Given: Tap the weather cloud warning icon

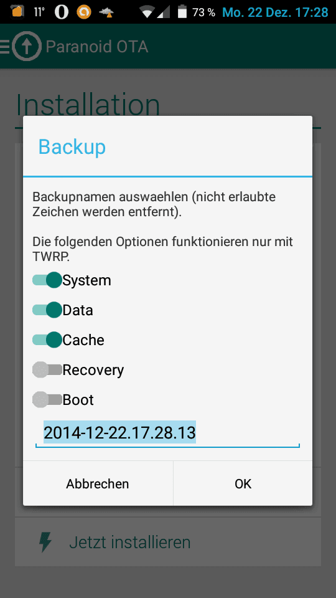Looking at the screenshot, I should (106, 12).
